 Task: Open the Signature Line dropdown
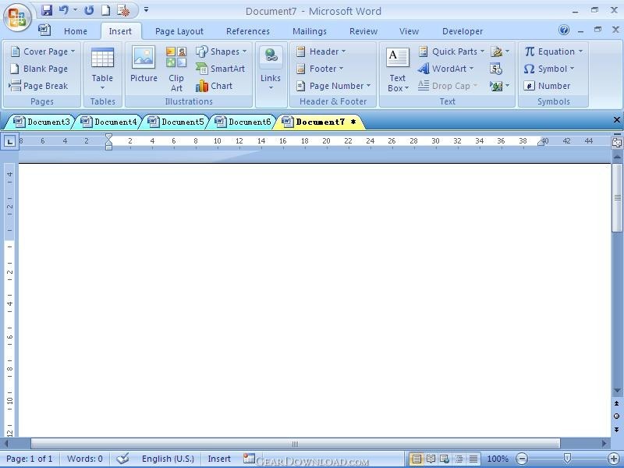tap(500, 51)
